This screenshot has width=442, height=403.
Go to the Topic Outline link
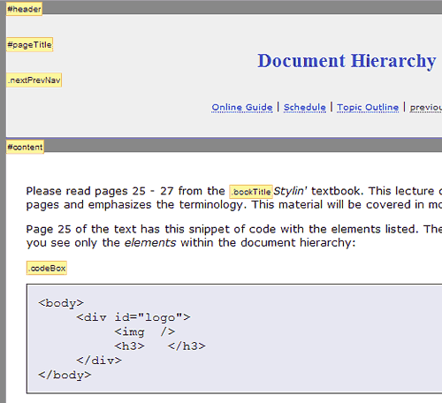coord(368,107)
